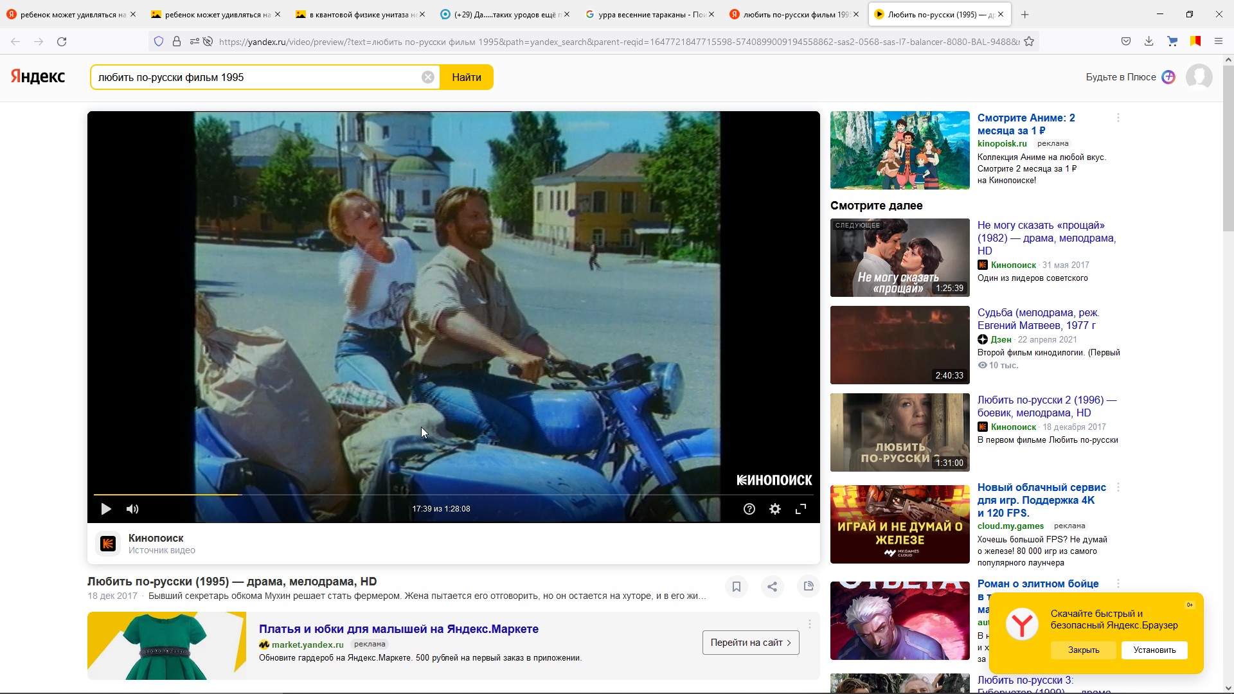Open 'Не могу сказать «прощай»' video thumbnail
Image resolution: width=1234 pixels, height=694 pixels.
coord(900,258)
